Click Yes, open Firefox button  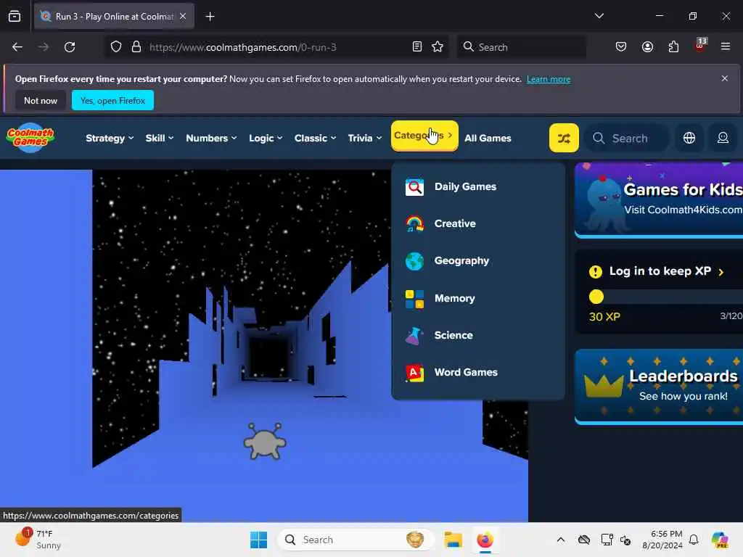112,100
